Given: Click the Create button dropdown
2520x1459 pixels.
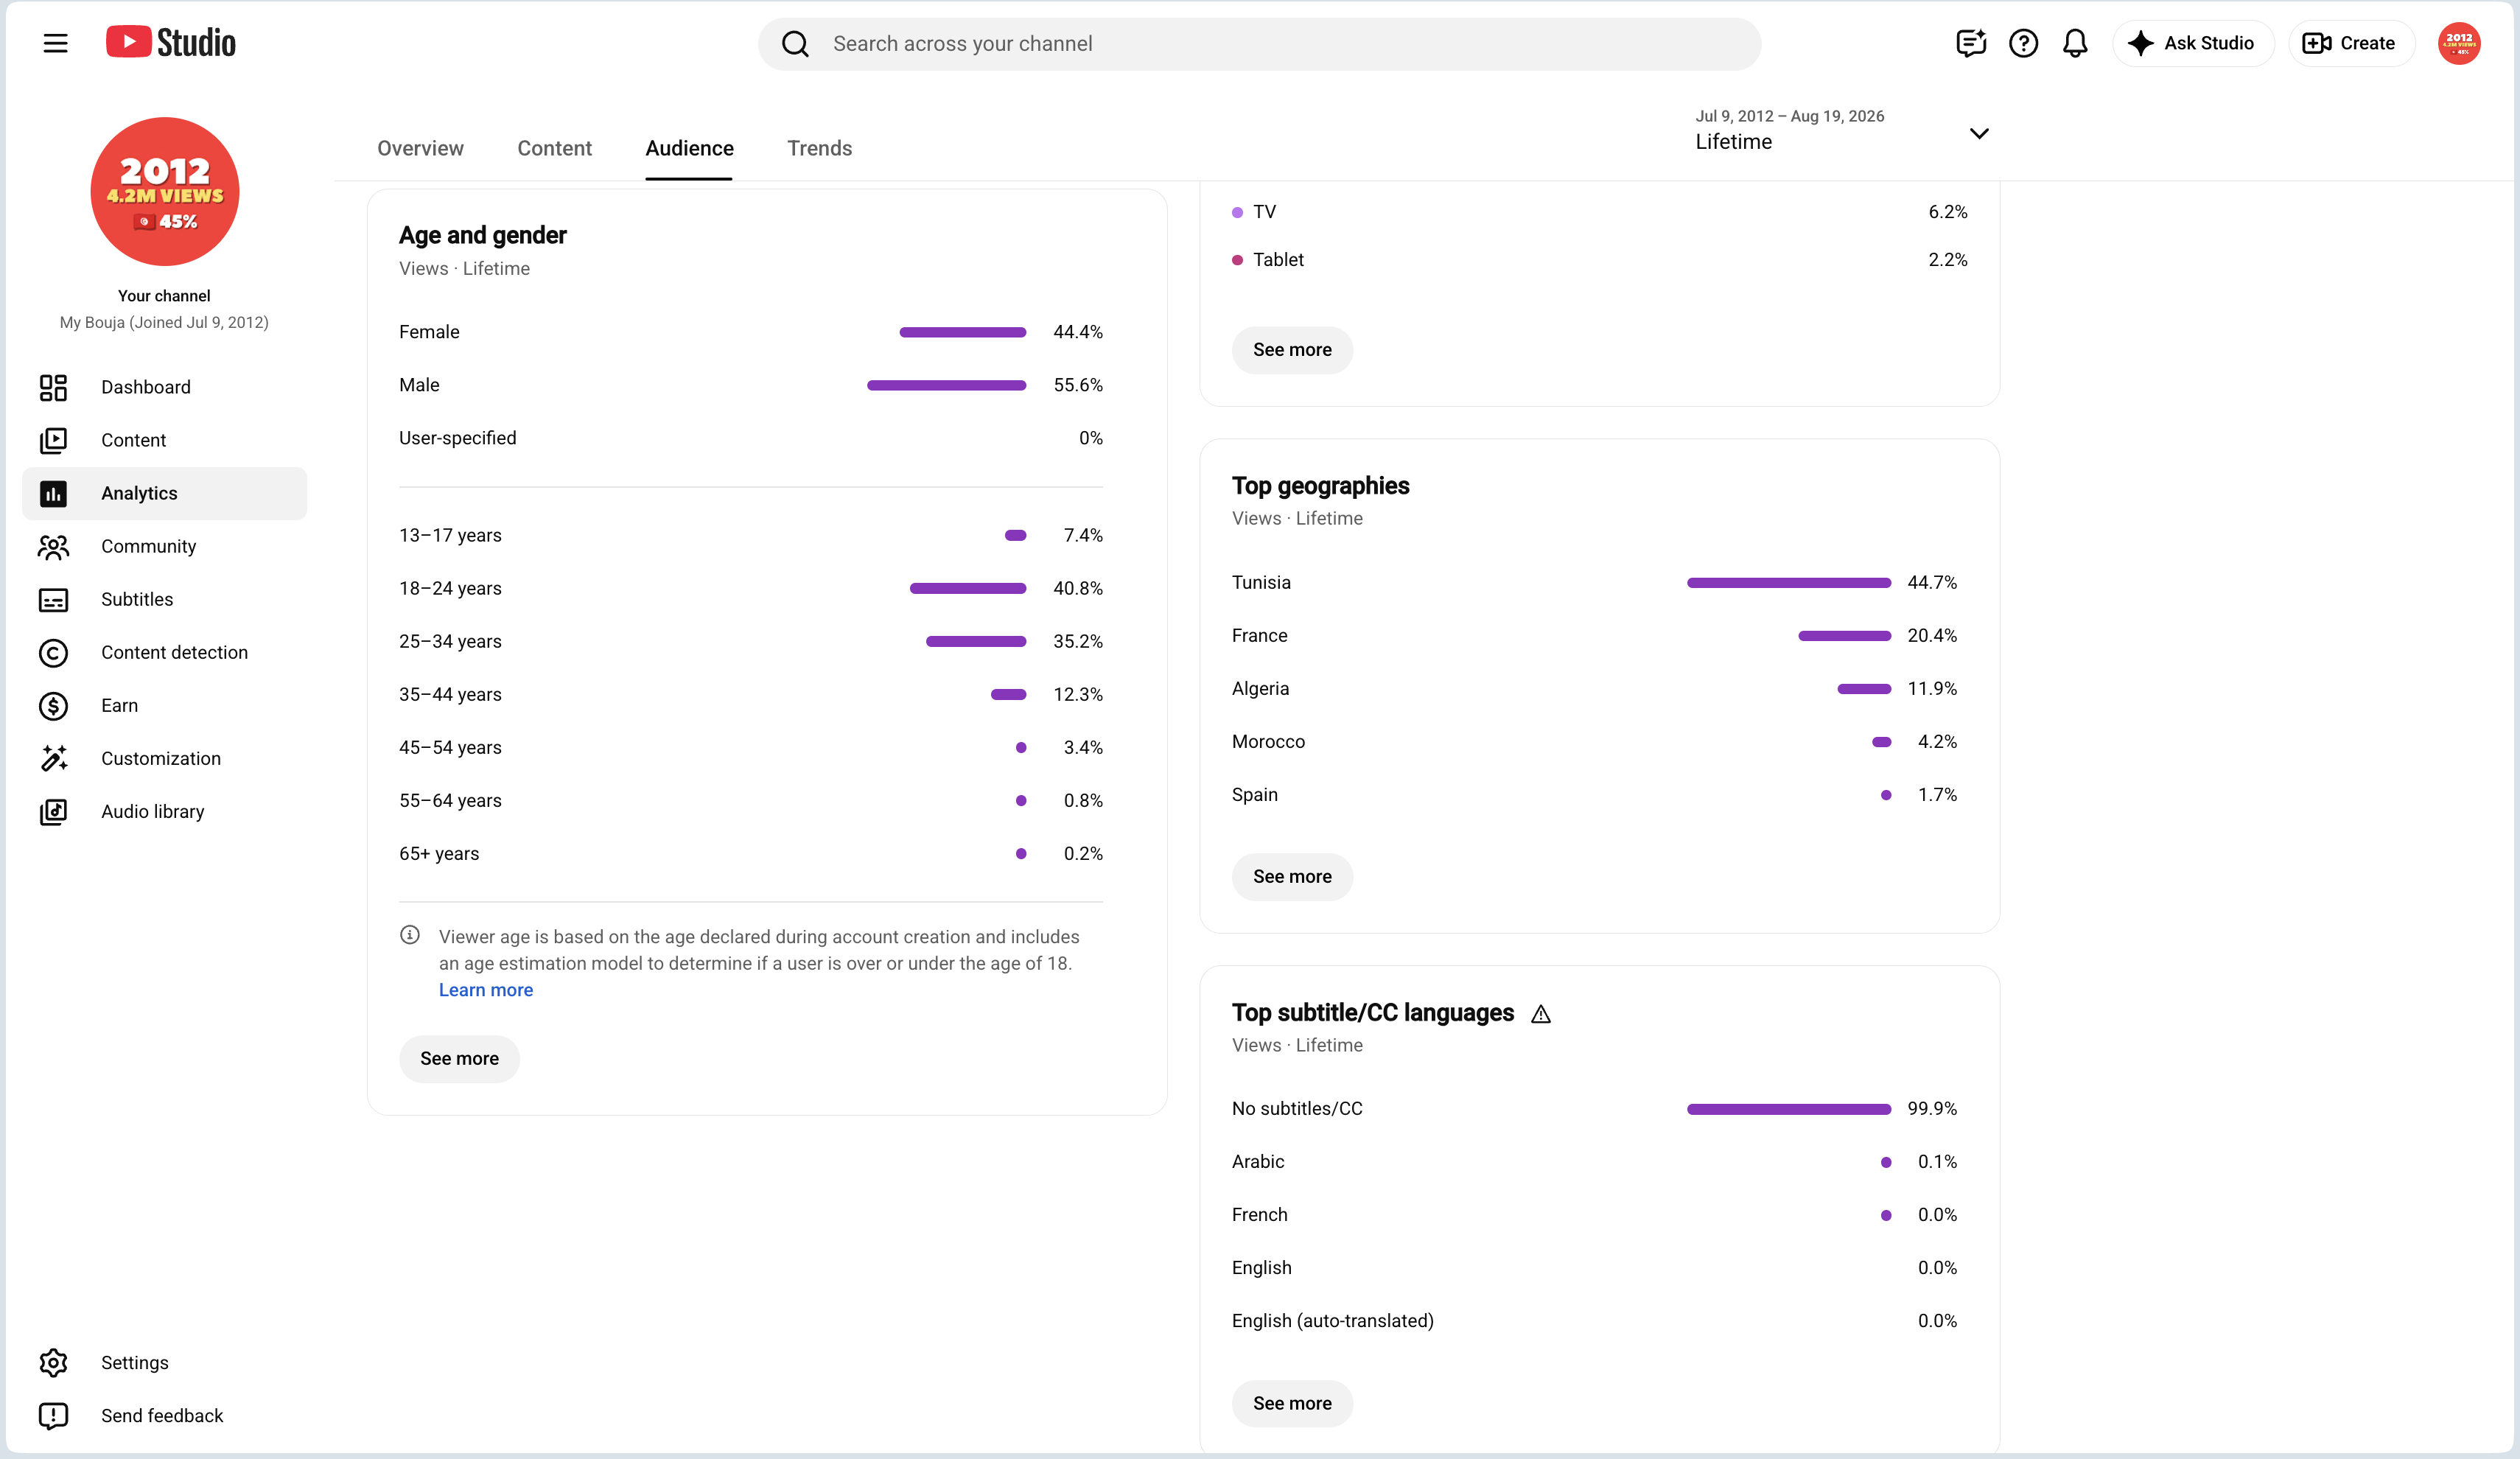Looking at the screenshot, I should (2350, 43).
